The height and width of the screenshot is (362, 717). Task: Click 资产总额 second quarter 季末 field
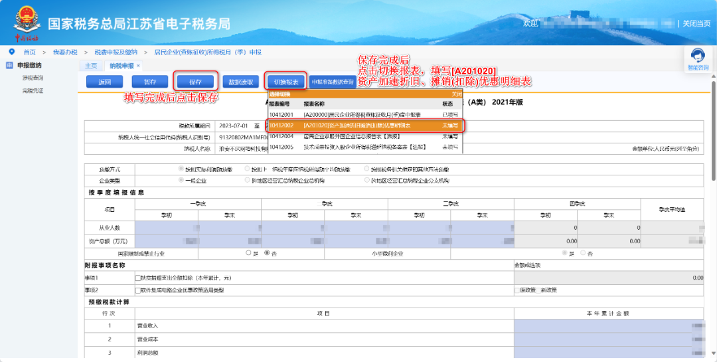coord(356,240)
